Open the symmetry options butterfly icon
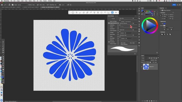182x102 pixels. coord(71,5)
